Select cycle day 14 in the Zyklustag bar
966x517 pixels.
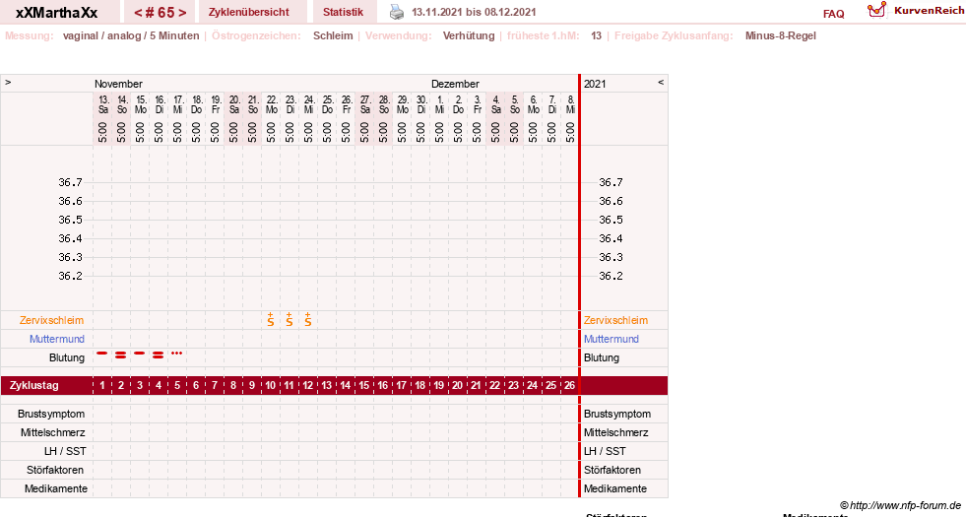[x=345, y=385]
